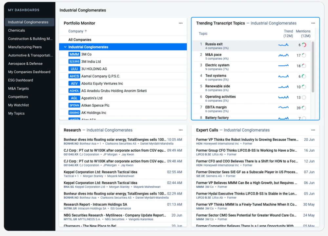The height and width of the screenshot is (236, 328).
Task: Open Keppel Corporation Research Tactical Idea report
Action: click(x=100, y=172)
